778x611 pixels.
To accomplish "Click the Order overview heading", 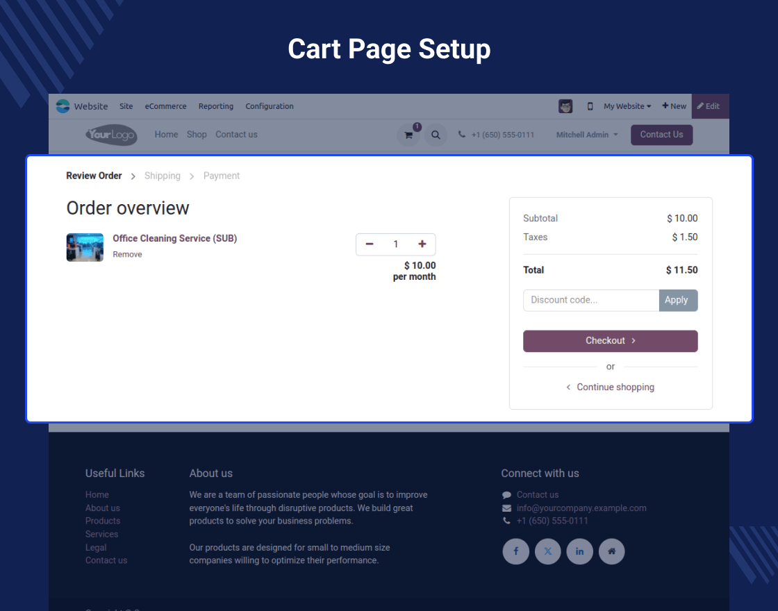I will (128, 208).
